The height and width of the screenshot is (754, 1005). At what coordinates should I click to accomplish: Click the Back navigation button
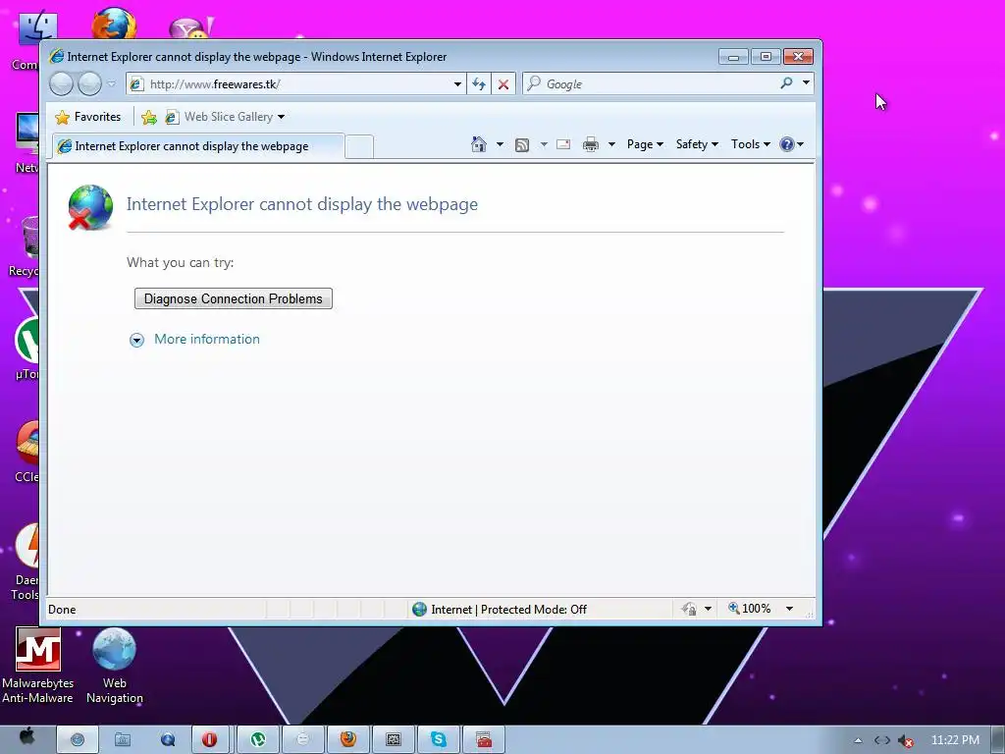tap(61, 84)
